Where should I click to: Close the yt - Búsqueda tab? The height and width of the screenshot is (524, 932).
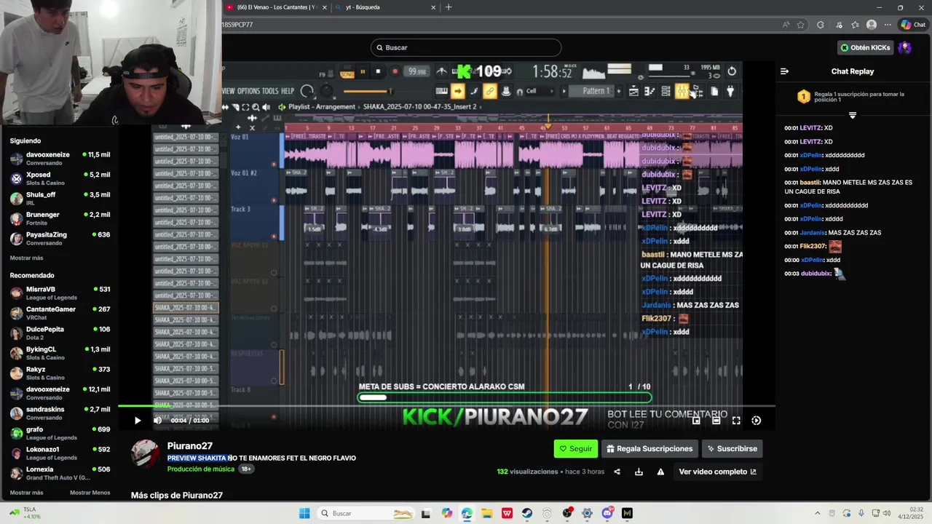click(433, 7)
